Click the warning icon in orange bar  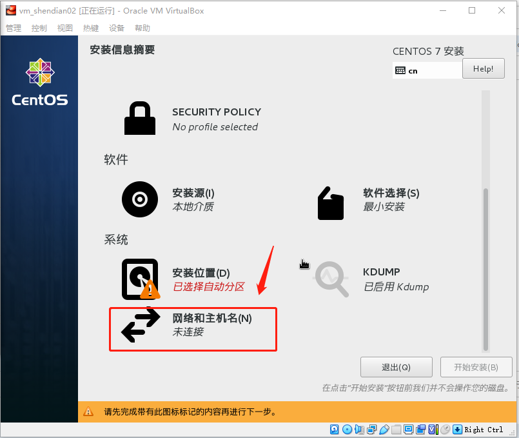click(x=88, y=412)
